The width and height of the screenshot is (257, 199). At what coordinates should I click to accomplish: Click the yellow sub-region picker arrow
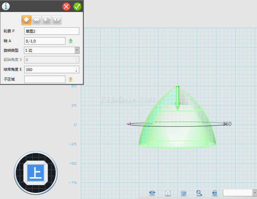click(x=71, y=79)
